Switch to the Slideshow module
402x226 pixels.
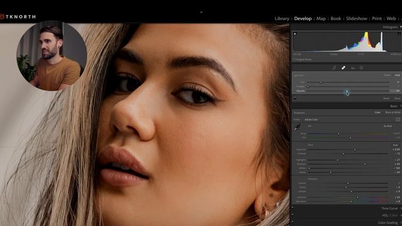(x=357, y=18)
